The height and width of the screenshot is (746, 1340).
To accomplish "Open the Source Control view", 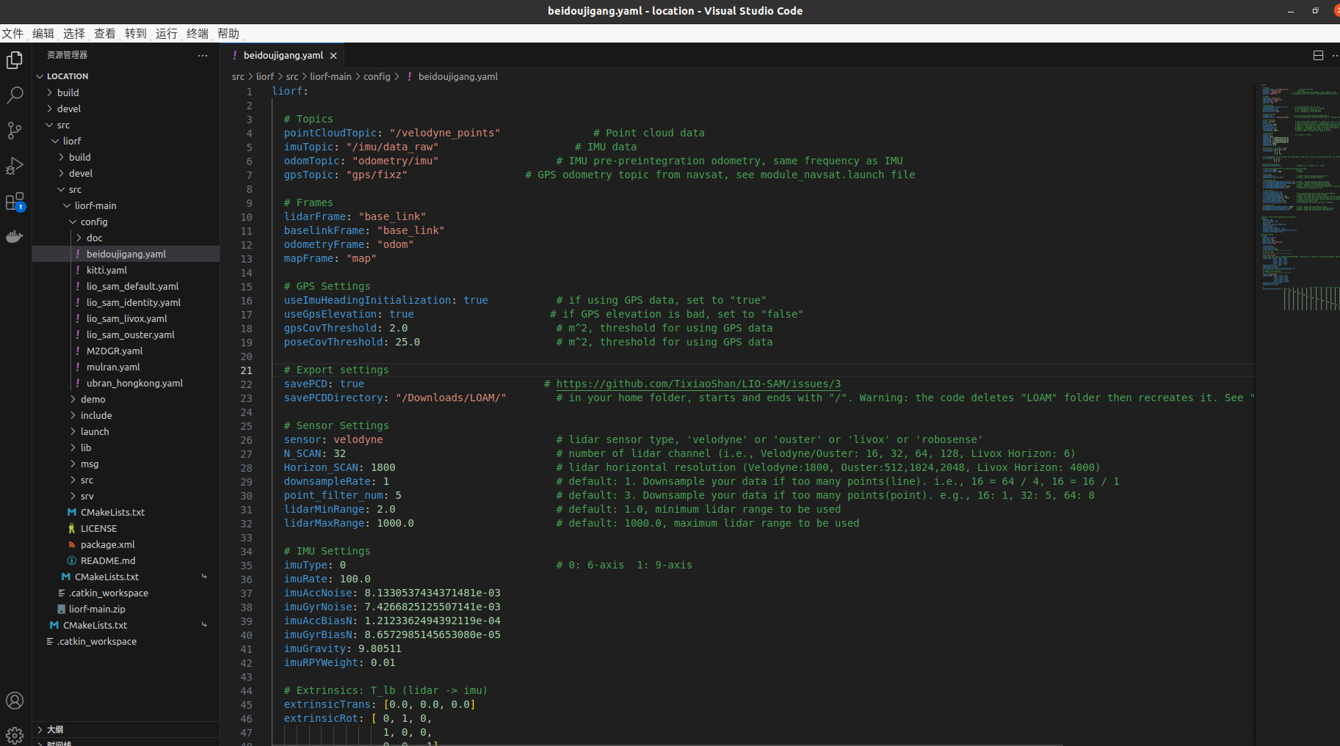I will pyautogui.click(x=15, y=131).
